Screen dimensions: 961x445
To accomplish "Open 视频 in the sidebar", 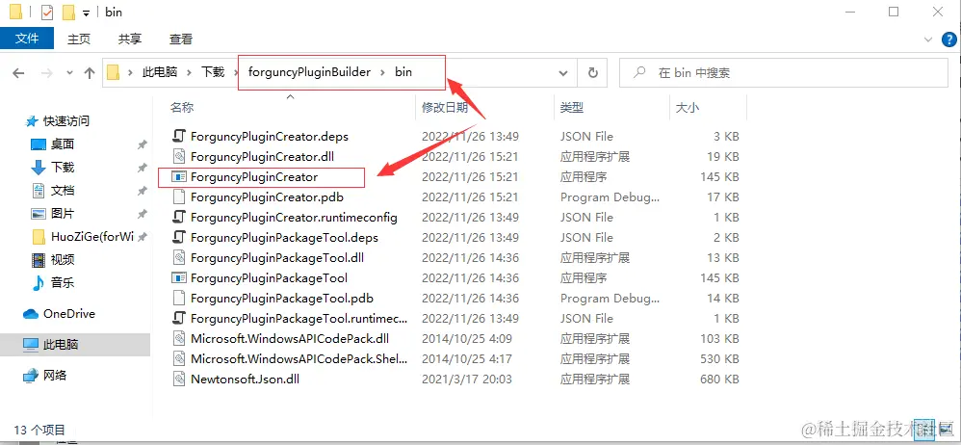I will (x=63, y=260).
